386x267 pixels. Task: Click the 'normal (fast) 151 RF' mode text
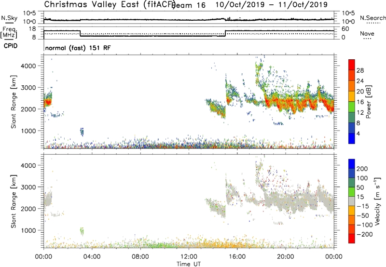coord(78,48)
